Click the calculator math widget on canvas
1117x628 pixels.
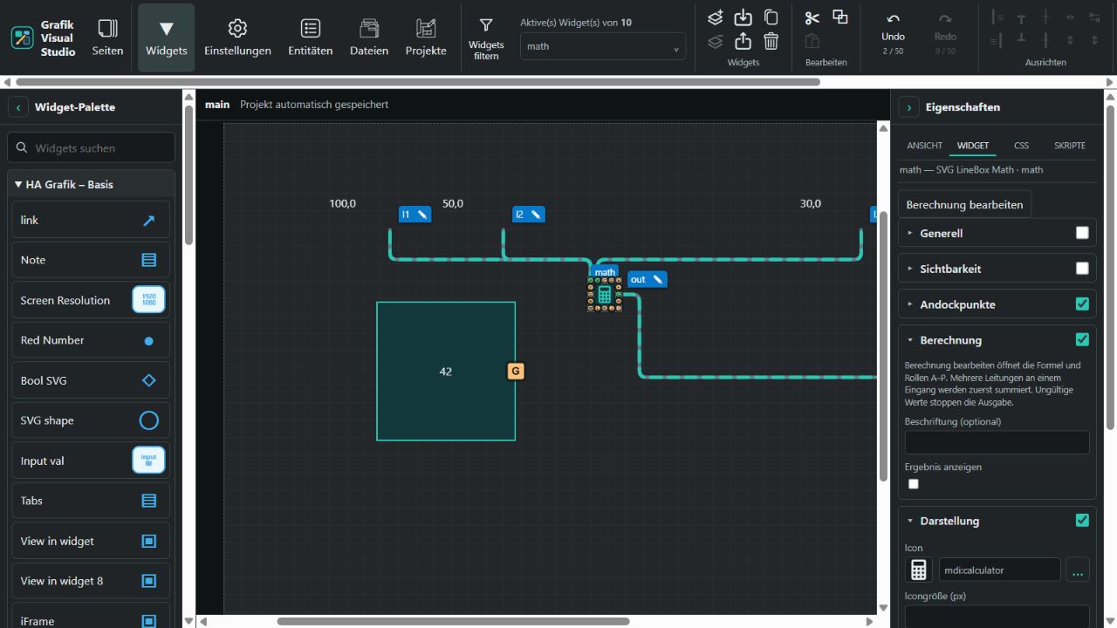[x=604, y=295]
